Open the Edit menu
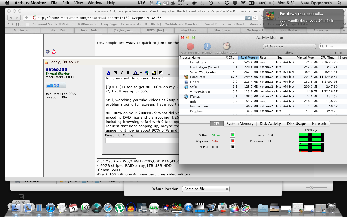347x217 pixels. point(66,3)
